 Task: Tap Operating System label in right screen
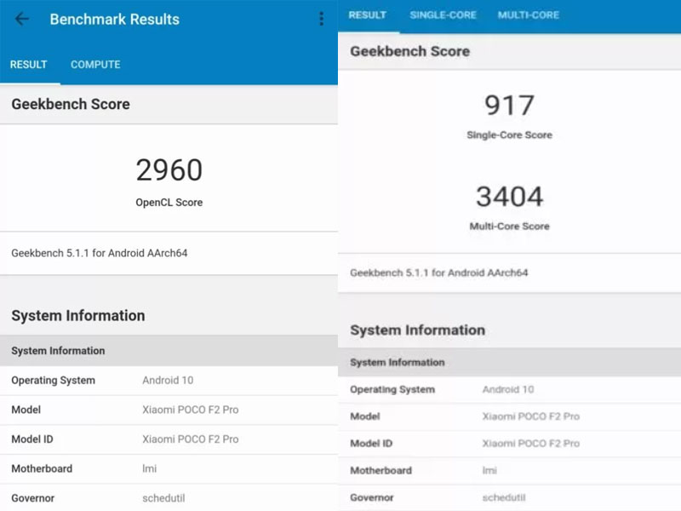coord(392,390)
